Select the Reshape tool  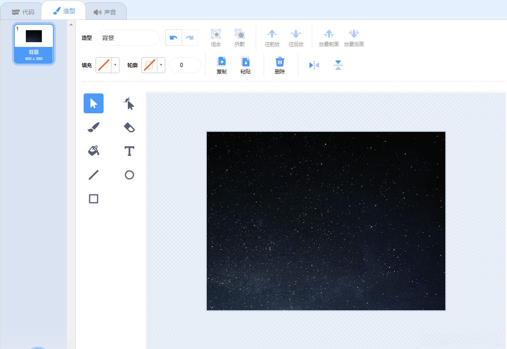click(x=129, y=103)
